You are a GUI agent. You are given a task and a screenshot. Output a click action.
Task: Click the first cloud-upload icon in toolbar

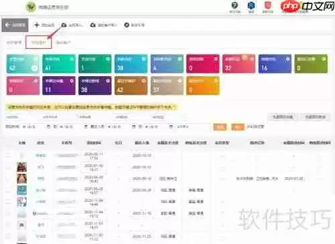pyautogui.click(x=64, y=25)
